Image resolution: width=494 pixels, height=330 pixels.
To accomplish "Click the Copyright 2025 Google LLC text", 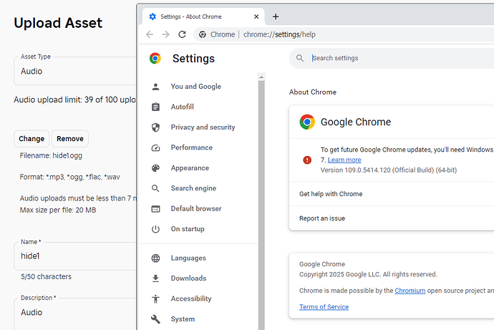I will coord(368,274).
